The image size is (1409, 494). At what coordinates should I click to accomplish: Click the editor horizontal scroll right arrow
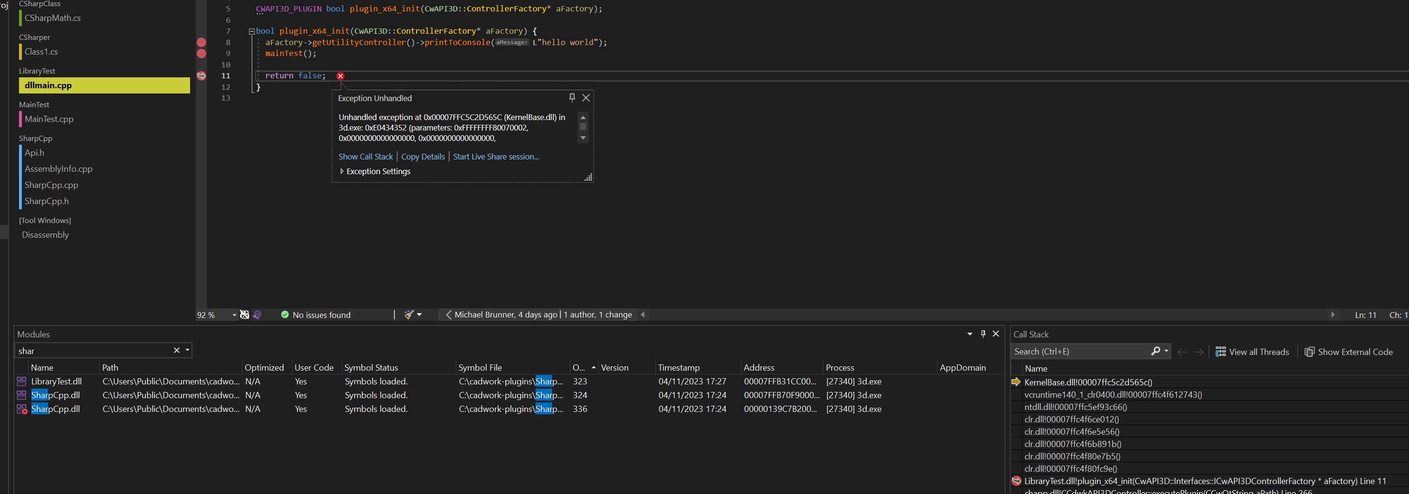click(1332, 315)
